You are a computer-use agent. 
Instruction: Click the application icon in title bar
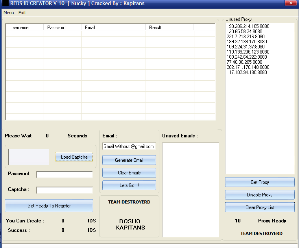click(x=5, y=3)
